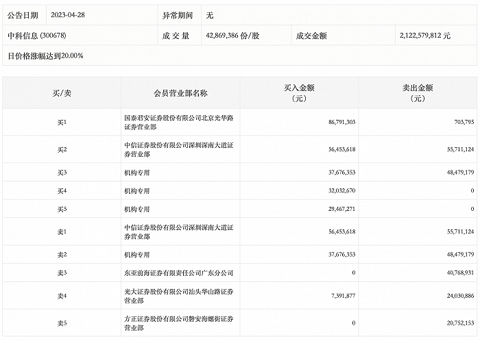Select stock name 中科信息 (300678)
This screenshot has height=341, width=480.
pos(40,34)
